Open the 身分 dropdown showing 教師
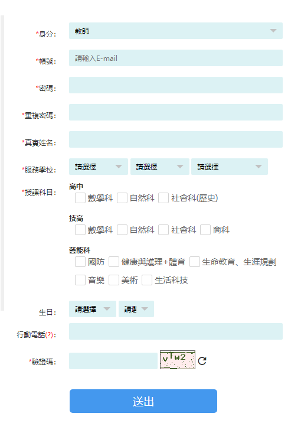This screenshot has height=433, width=301. [176, 31]
